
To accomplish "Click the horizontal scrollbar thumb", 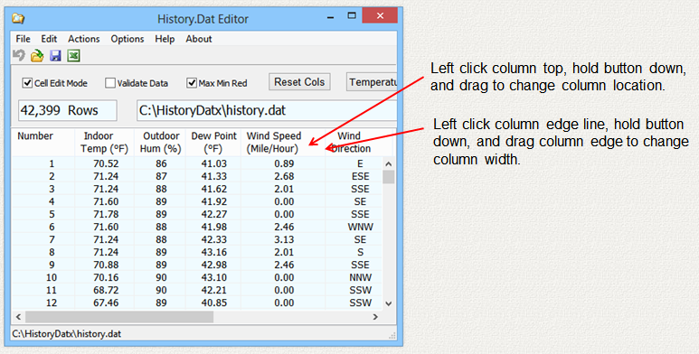I will pos(119,317).
